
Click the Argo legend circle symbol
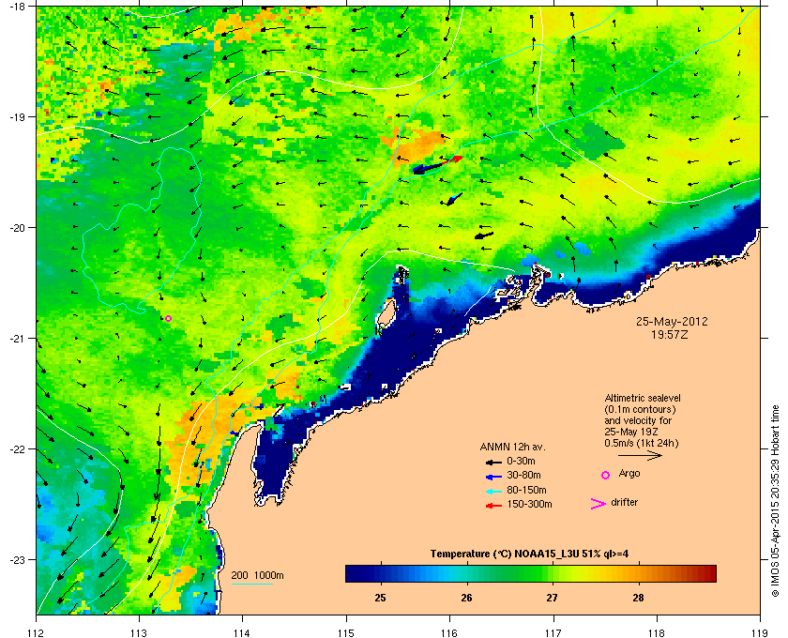[x=606, y=475]
